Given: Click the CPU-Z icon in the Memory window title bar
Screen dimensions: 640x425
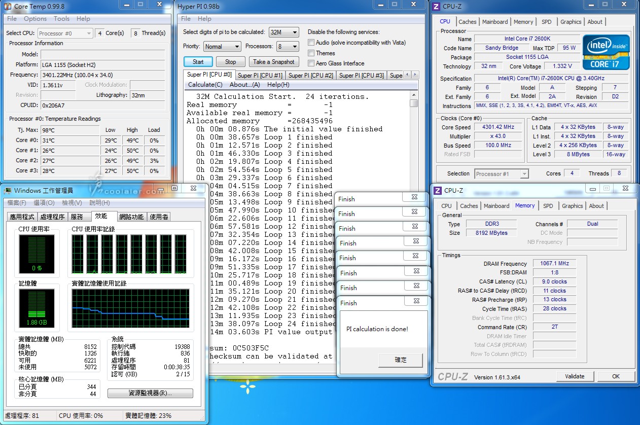Looking at the screenshot, I should pos(437,191).
